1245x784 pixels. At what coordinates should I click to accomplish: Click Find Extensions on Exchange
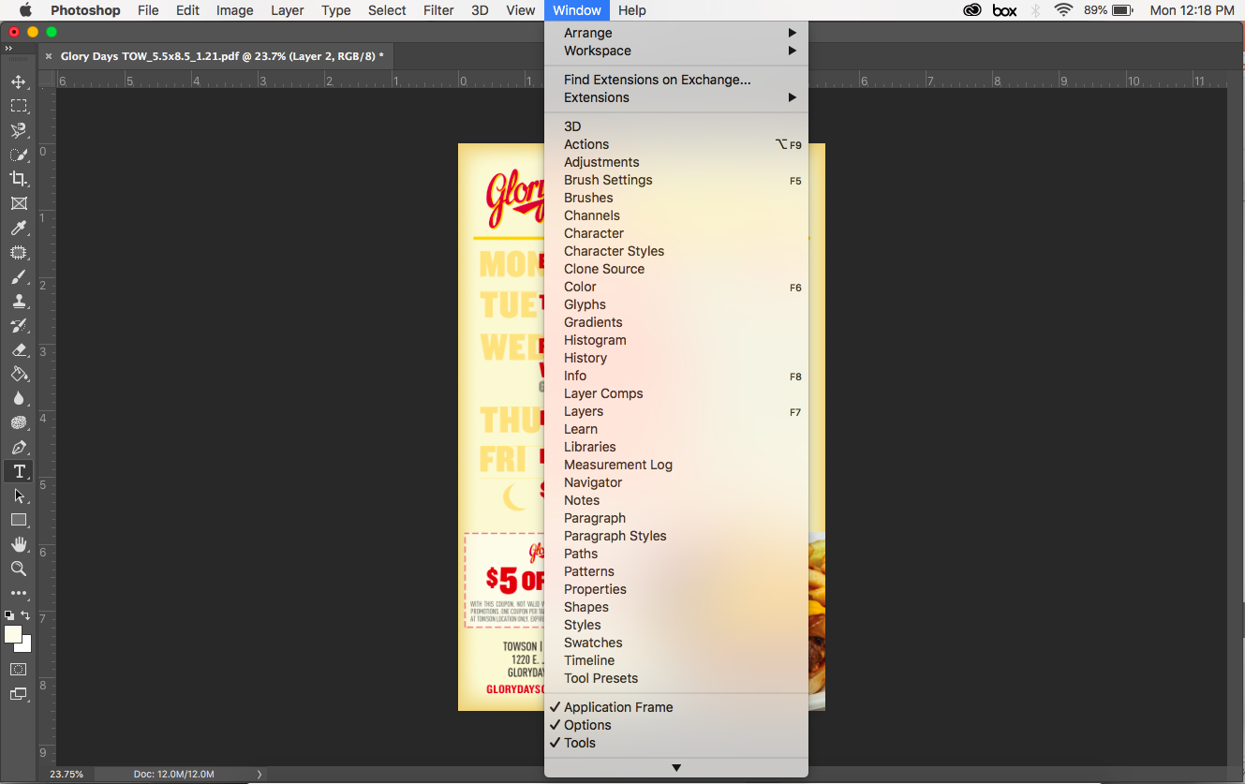pyautogui.click(x=656, y=80)
